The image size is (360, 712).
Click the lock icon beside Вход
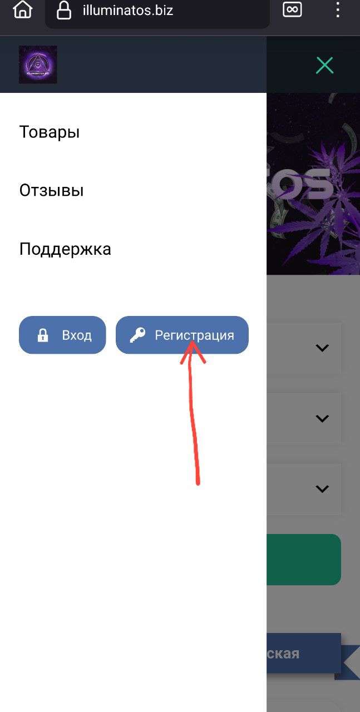(x=42, y=335)
